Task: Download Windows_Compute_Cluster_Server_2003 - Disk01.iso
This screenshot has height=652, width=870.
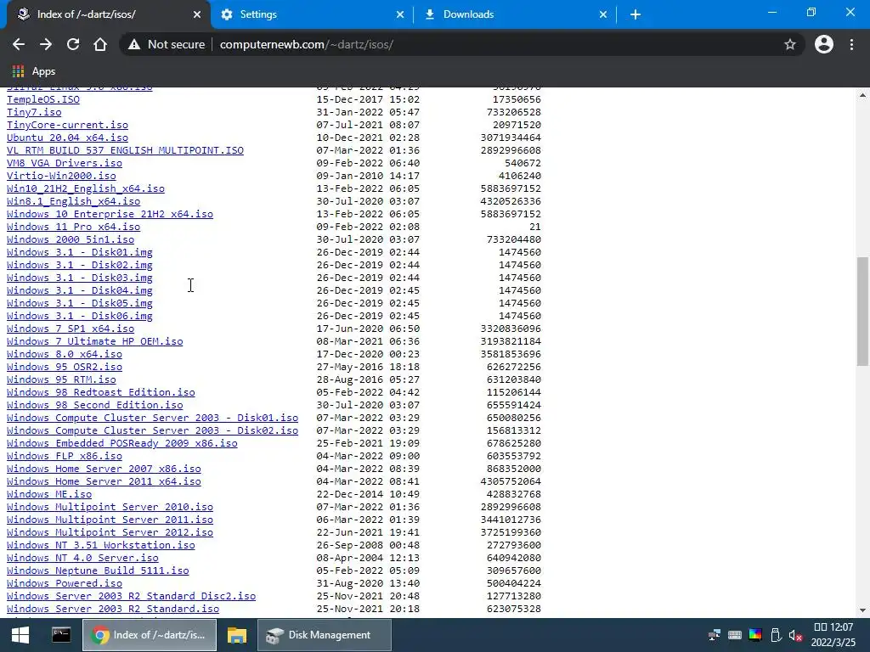Action: tap(153, 418)
